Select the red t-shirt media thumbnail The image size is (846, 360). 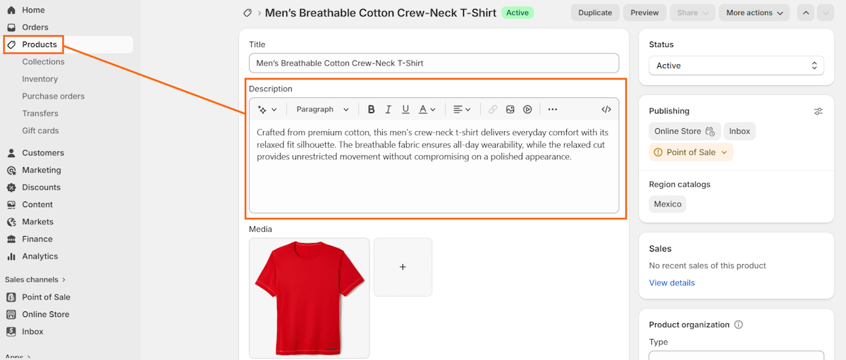click(309, 298)
